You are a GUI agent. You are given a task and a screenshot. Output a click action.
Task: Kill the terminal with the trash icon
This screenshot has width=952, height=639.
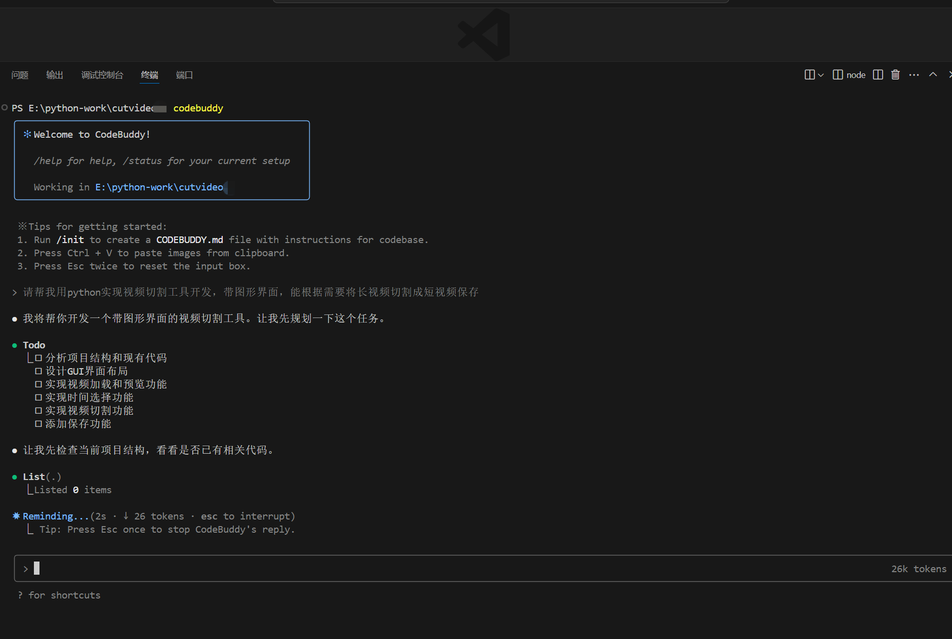coord(895,75)
